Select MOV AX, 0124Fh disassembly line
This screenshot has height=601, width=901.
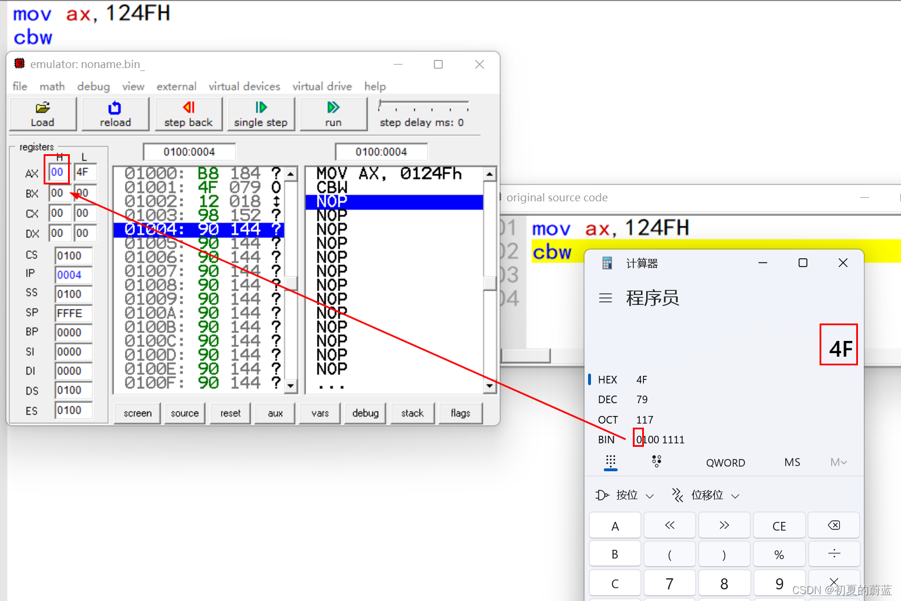tap(394, 173)
